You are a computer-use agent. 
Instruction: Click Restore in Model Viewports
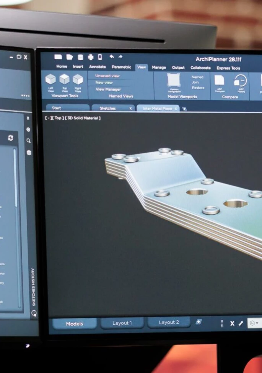tap(198, 88)
